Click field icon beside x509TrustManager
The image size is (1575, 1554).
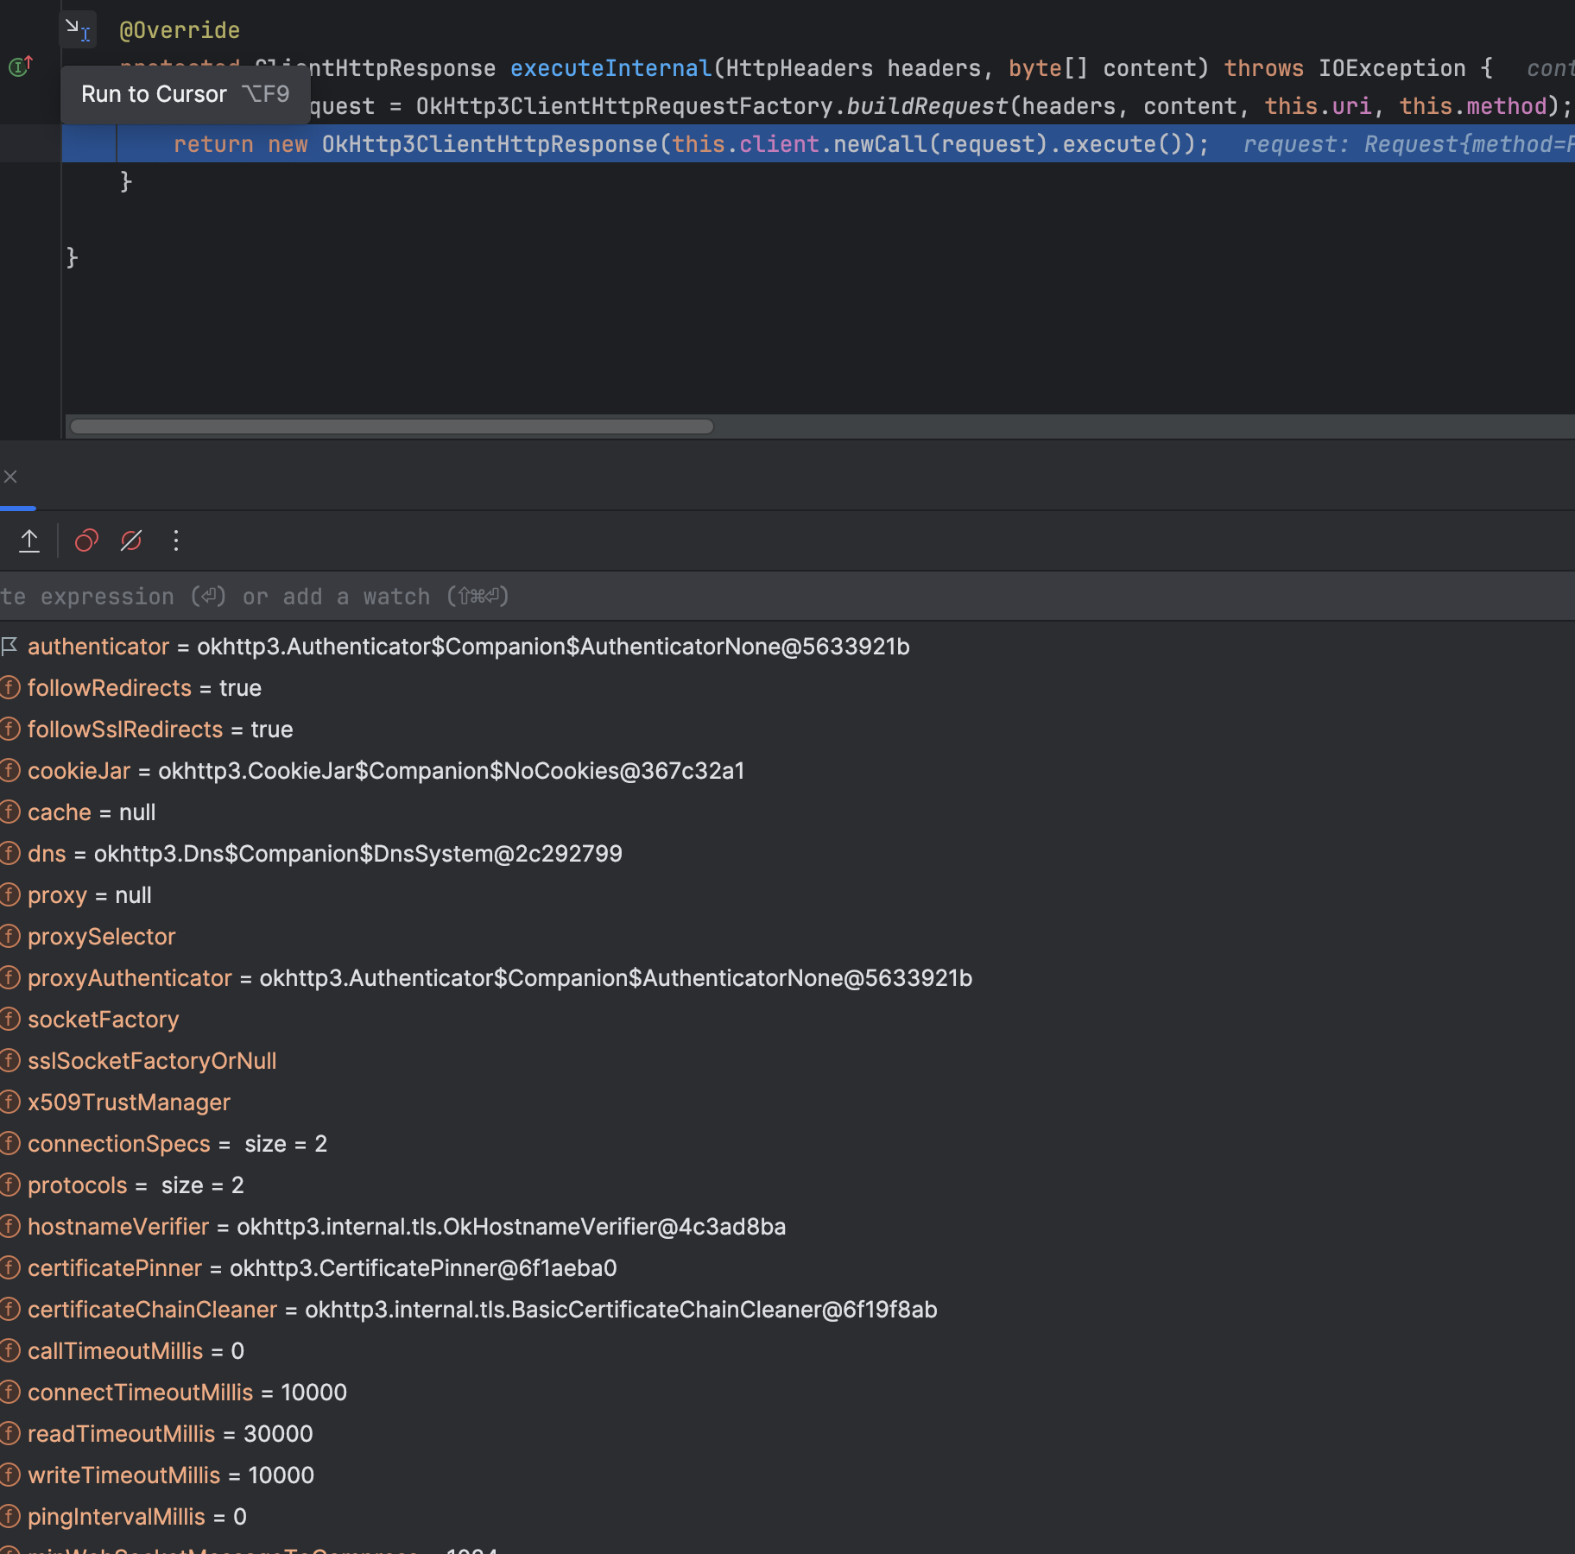click(9, 1102)
